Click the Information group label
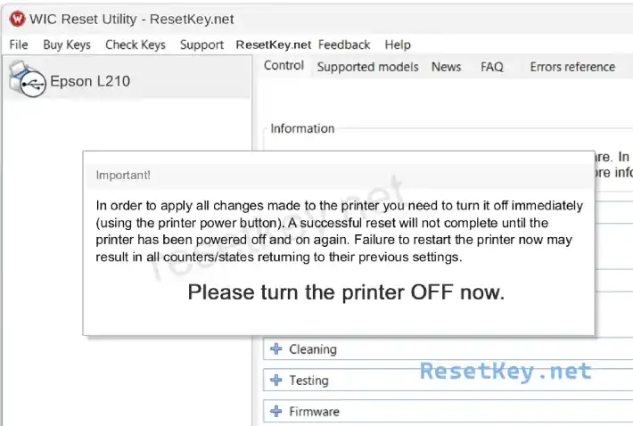Viewport: 633px width, 426px height. click(302, 128)
